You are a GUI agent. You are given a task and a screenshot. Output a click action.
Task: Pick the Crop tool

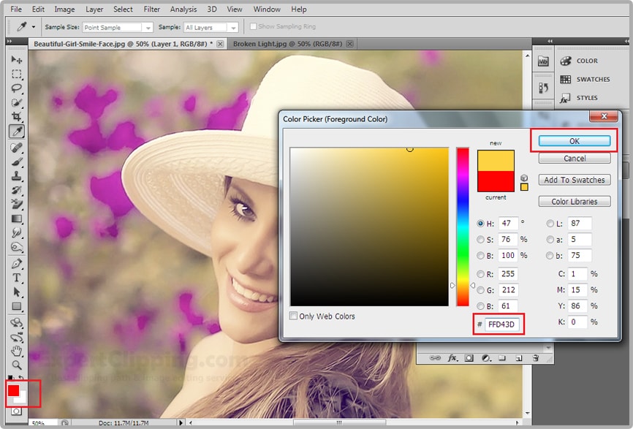tap(16, 117)
